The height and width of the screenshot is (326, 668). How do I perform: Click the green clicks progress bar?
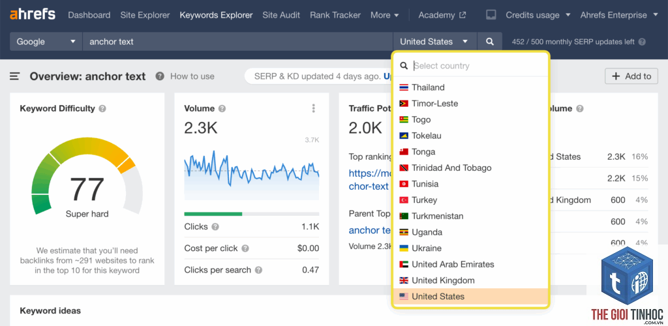[x=213, y=214]
